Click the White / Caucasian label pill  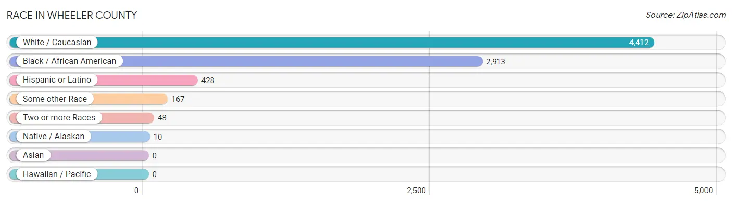pos(53,43)
